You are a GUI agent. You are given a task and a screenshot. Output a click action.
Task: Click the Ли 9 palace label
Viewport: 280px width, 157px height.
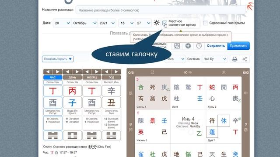175,107
